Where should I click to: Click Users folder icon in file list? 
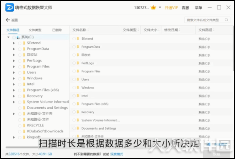click(x=78, y=79)
